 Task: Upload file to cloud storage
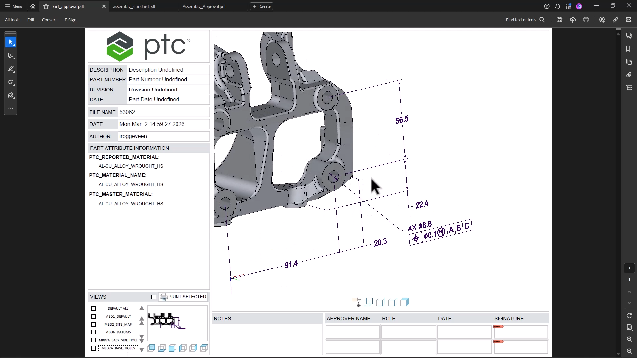[x=573, y=20]
